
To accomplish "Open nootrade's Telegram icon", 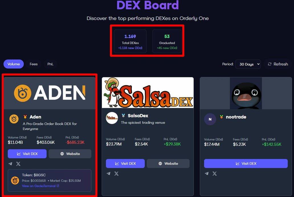I will [207, 174].
